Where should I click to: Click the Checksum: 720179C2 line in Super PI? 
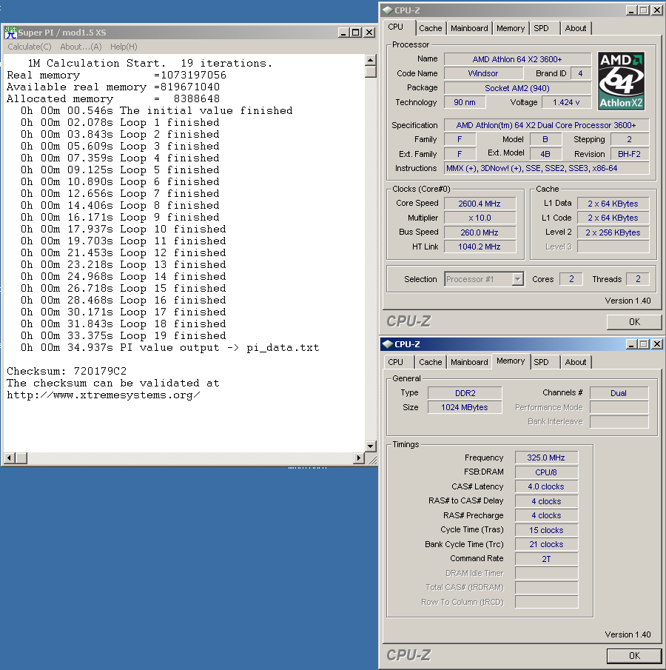pyautogui.click(x=67, y=371)
